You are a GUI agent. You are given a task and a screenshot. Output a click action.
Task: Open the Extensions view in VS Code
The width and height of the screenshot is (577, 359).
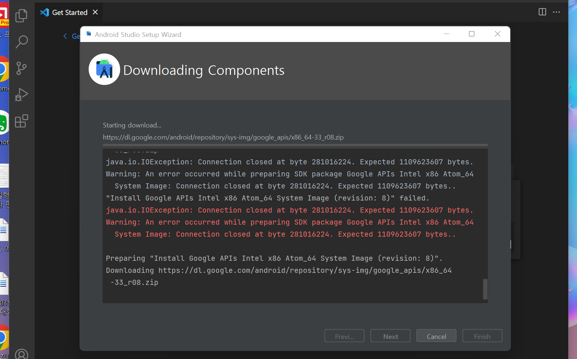pyautogui.click(x=22, y=121)
